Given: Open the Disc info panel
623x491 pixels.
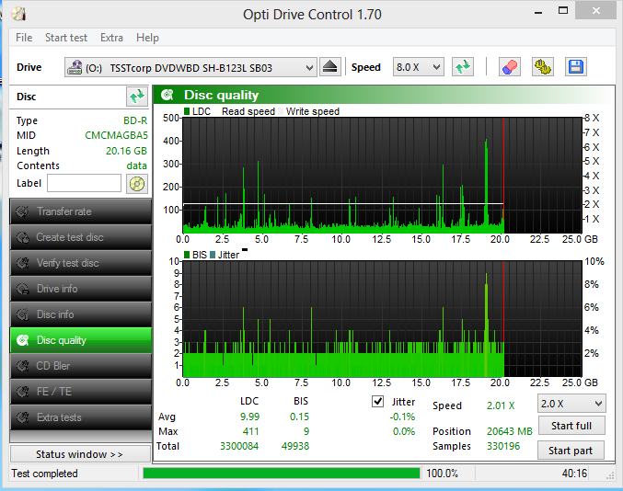Looking at the screenshot, I should coord(81,314).
